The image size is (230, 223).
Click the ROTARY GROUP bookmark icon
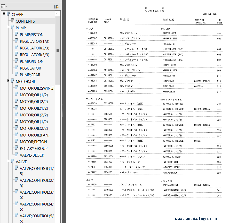coord(17,148)
